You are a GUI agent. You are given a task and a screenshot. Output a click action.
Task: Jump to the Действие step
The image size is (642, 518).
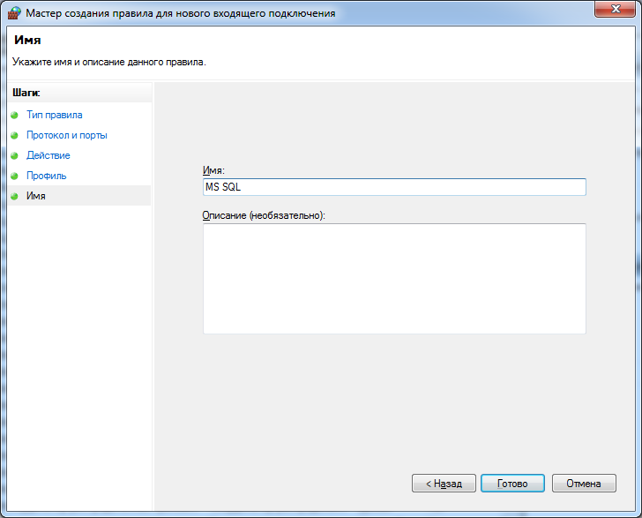tap(49, 155)
